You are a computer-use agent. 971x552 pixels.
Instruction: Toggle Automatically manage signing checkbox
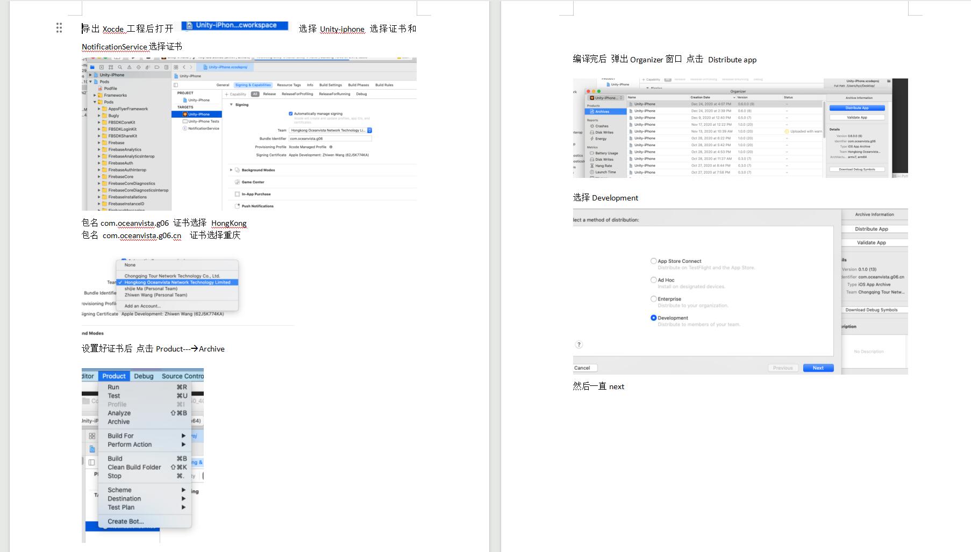pos(291,113)
